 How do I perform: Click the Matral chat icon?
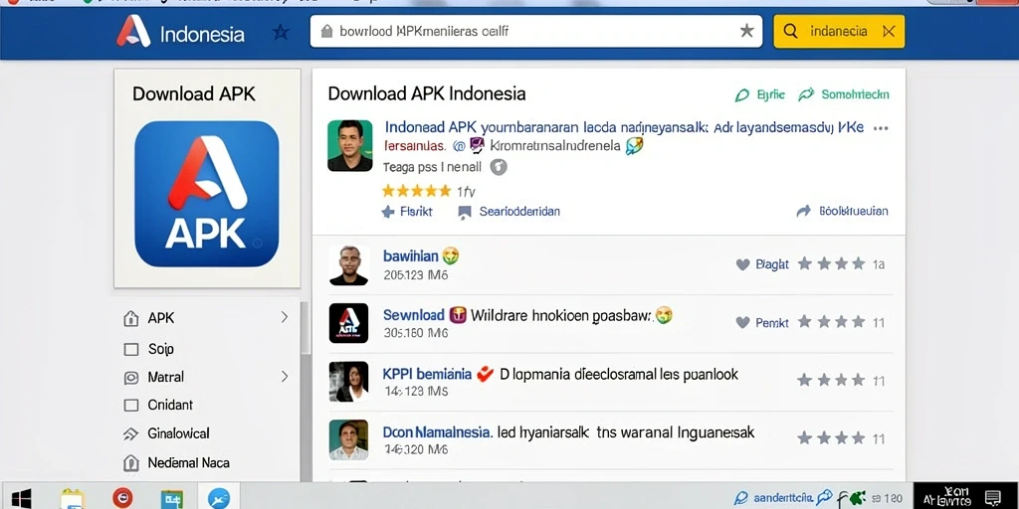pos(131,377)
